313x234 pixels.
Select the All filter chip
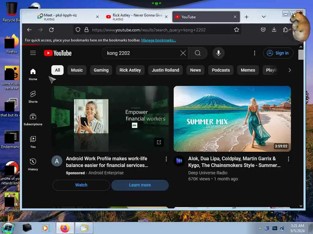click(x=57, y=70)
